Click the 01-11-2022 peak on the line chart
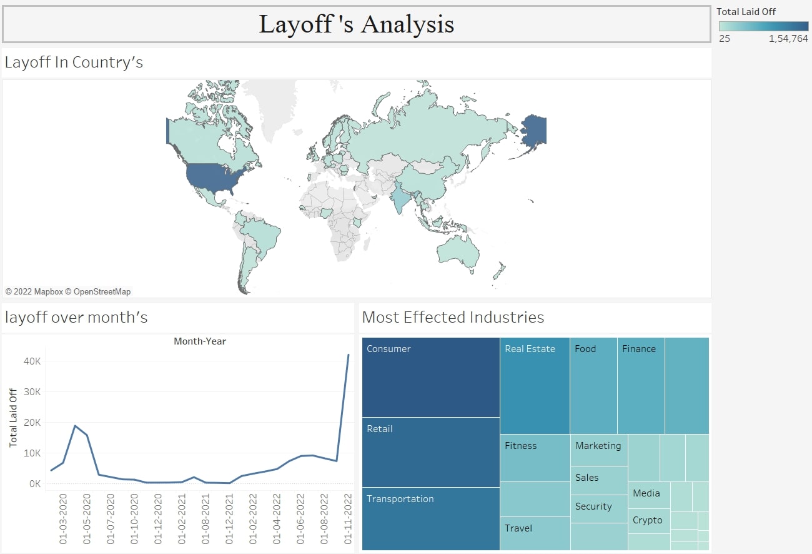The width and height of the screenshot is (812, 554). point(348,355)
